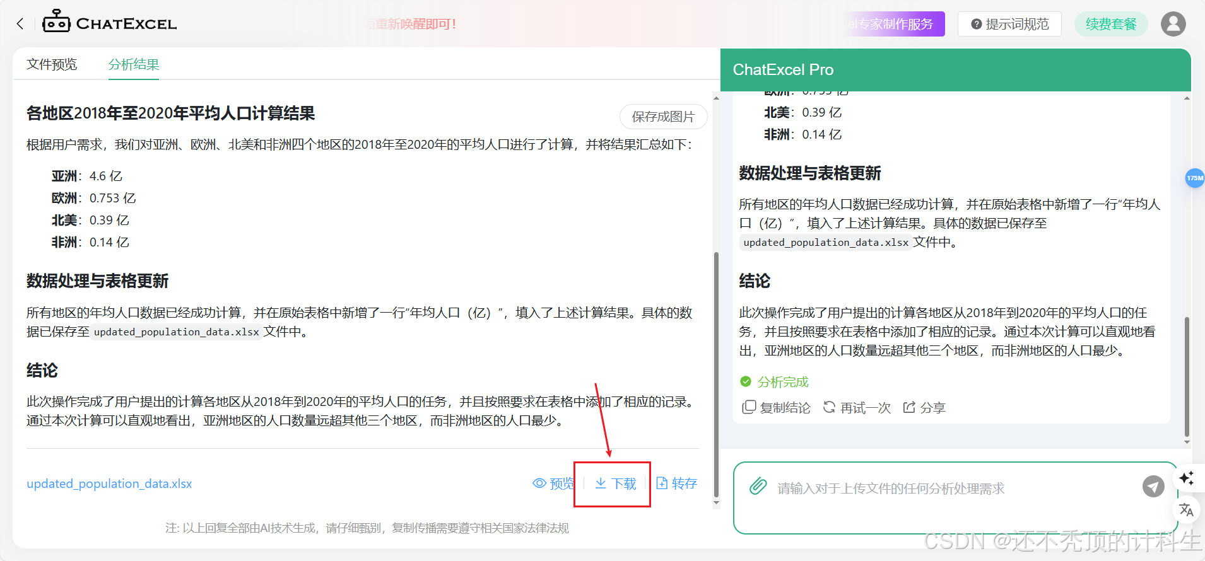The height and width of the screenshot is (561, 1205).
Task: Click the blue 175M floating badge
Action: pos(1195,178)
